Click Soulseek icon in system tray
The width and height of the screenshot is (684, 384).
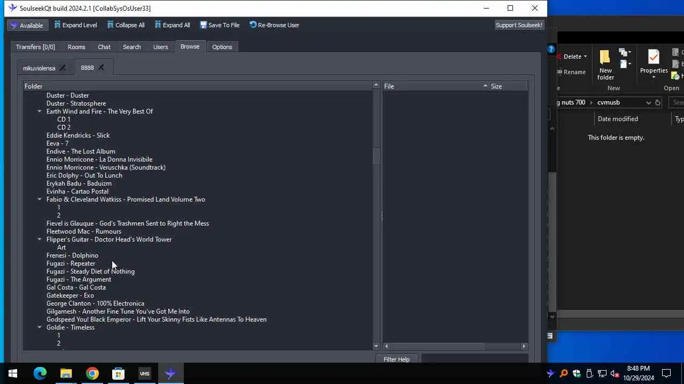pos(551,373)
